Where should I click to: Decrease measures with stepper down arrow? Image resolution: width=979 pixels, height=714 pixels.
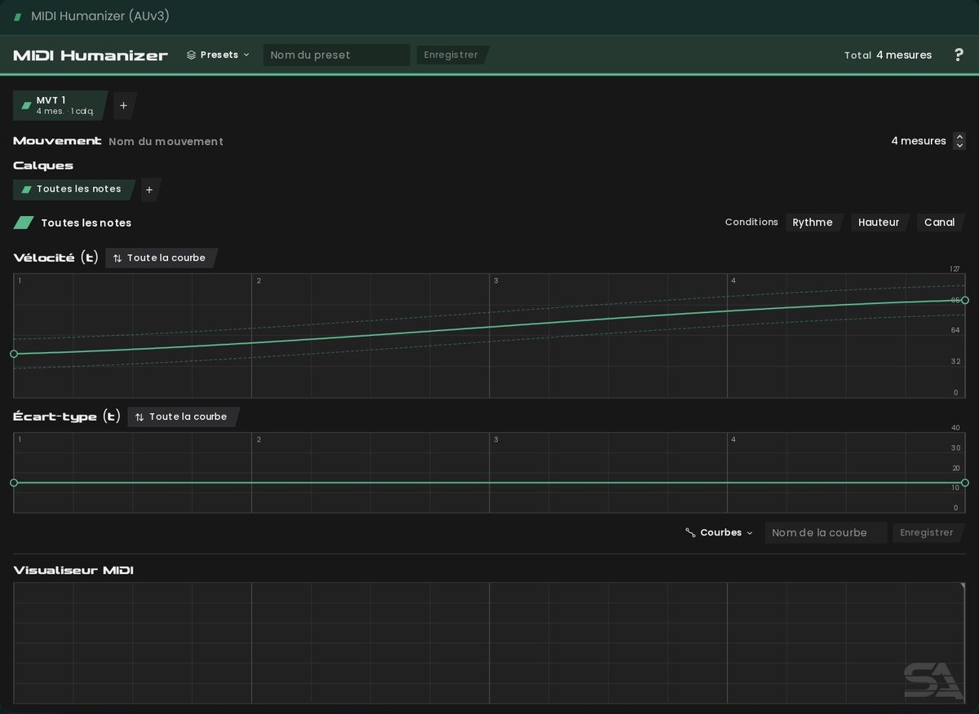[959, 145]
